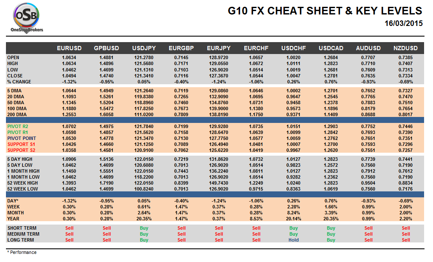Click the Hold signal for USDCHF
The width and height of the screenshot is (433, 262).
(x=294, y=240)
